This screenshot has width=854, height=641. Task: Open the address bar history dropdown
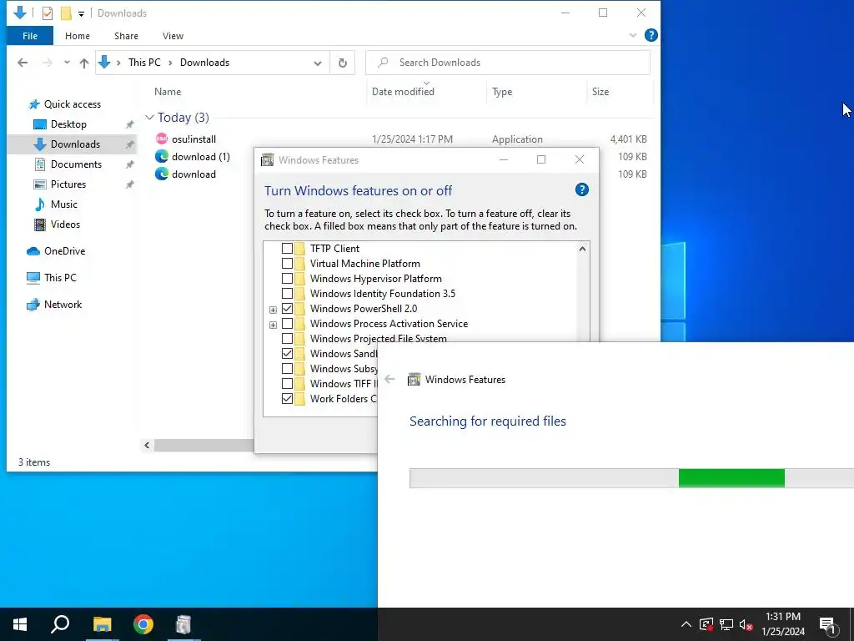point(318,63)
